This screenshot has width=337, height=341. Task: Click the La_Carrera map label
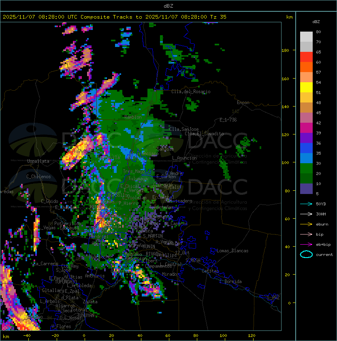[x=46, y=264]
